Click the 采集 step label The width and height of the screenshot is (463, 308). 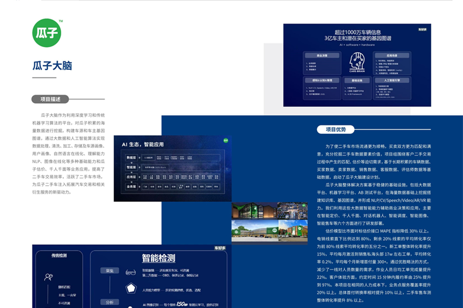pos(110,271)
